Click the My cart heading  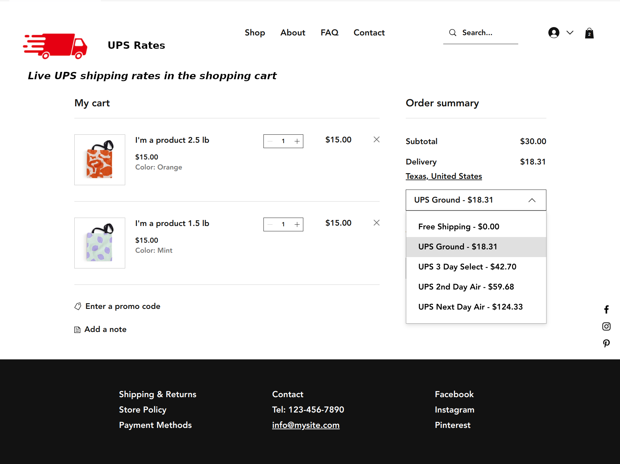pyautogui.click(x=92, y=103)
